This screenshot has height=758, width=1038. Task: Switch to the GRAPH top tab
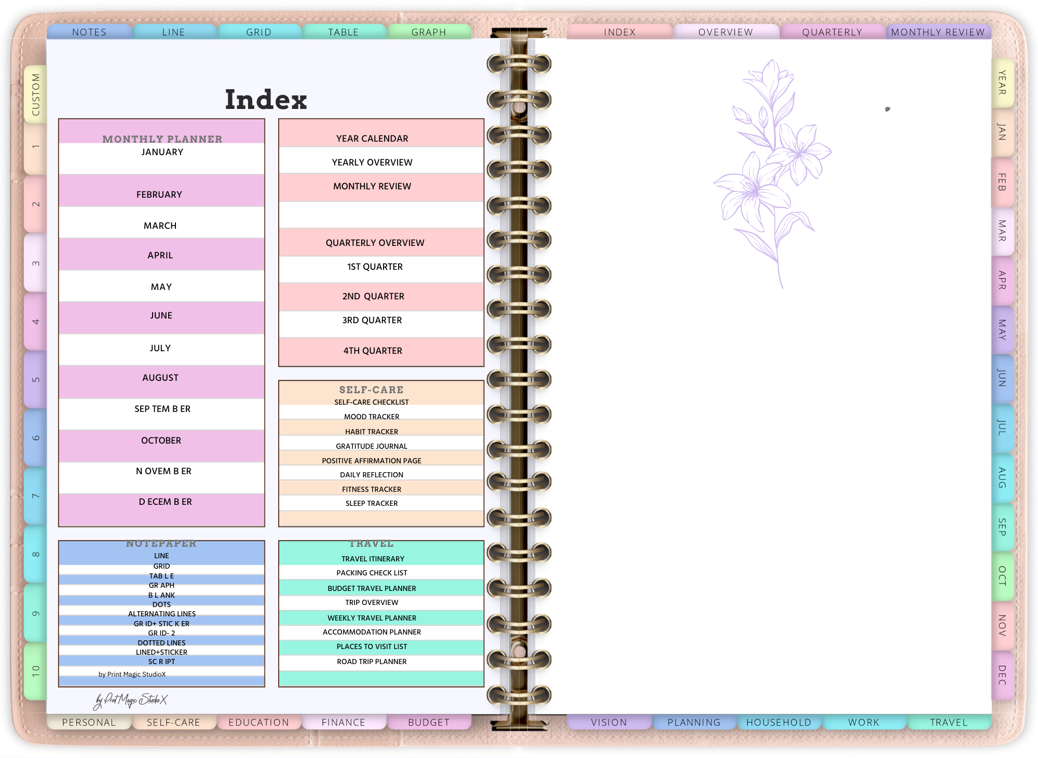[x=429, y=32]
